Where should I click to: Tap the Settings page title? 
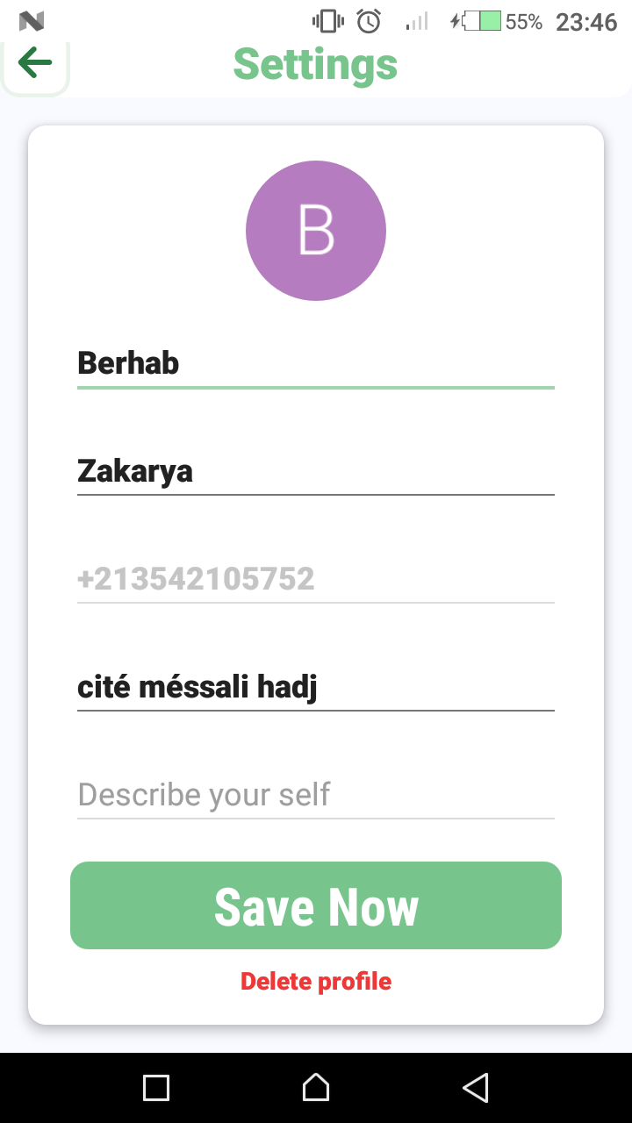(316, 64)
